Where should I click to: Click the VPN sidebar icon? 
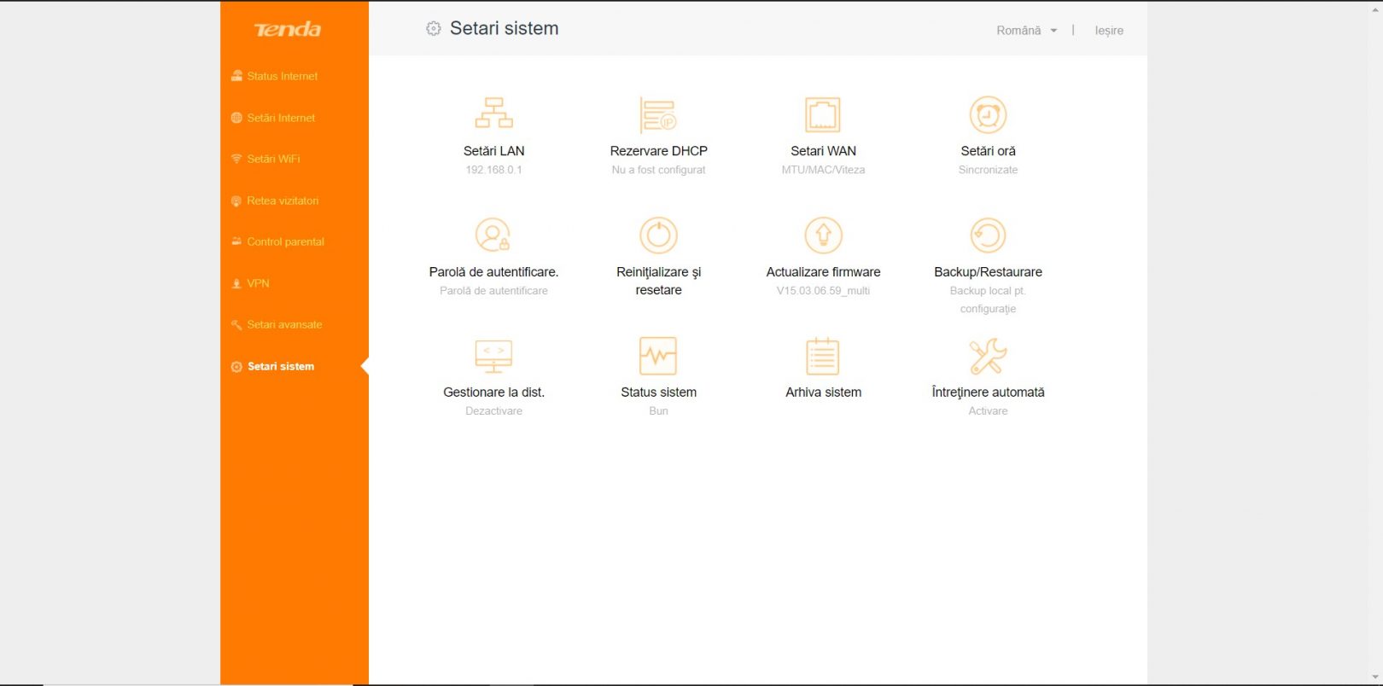[x=236, y=283]
